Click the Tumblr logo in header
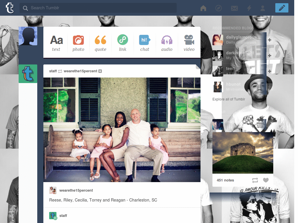The height and width of the screenshot is (223, 298). click(x=10, y=8)
